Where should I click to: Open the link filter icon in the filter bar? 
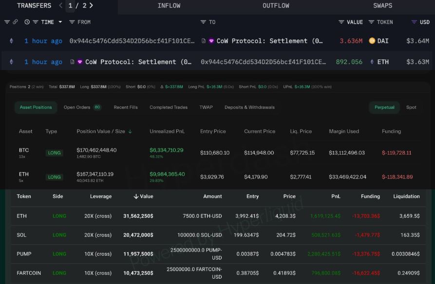pos(16,21)
